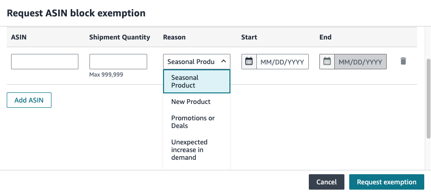
Task: Click the dialog's vertical scrollbar thumb
Action: click(x=428, y=98)
